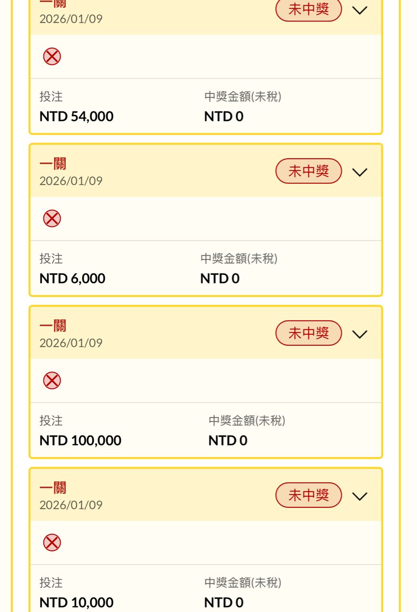Click the 未中獎 badge on the NTD 100,000 card
The image size is (417, 612).
[309, 333]
